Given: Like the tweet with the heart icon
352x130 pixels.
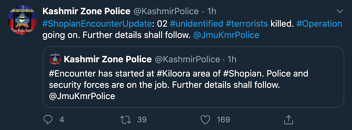Looking at the screenshot, I should [205, 120].
